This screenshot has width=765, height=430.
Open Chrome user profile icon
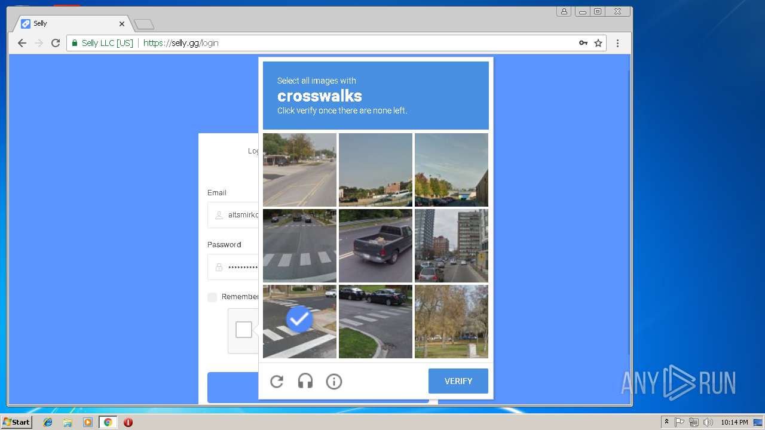click(x=564, y=11)
